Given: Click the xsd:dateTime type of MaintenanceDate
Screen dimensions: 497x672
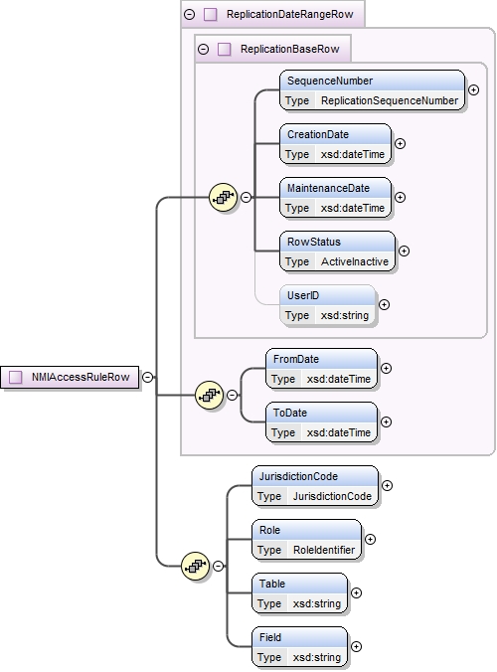Looking at the screenshot, I should coord(353,208).
